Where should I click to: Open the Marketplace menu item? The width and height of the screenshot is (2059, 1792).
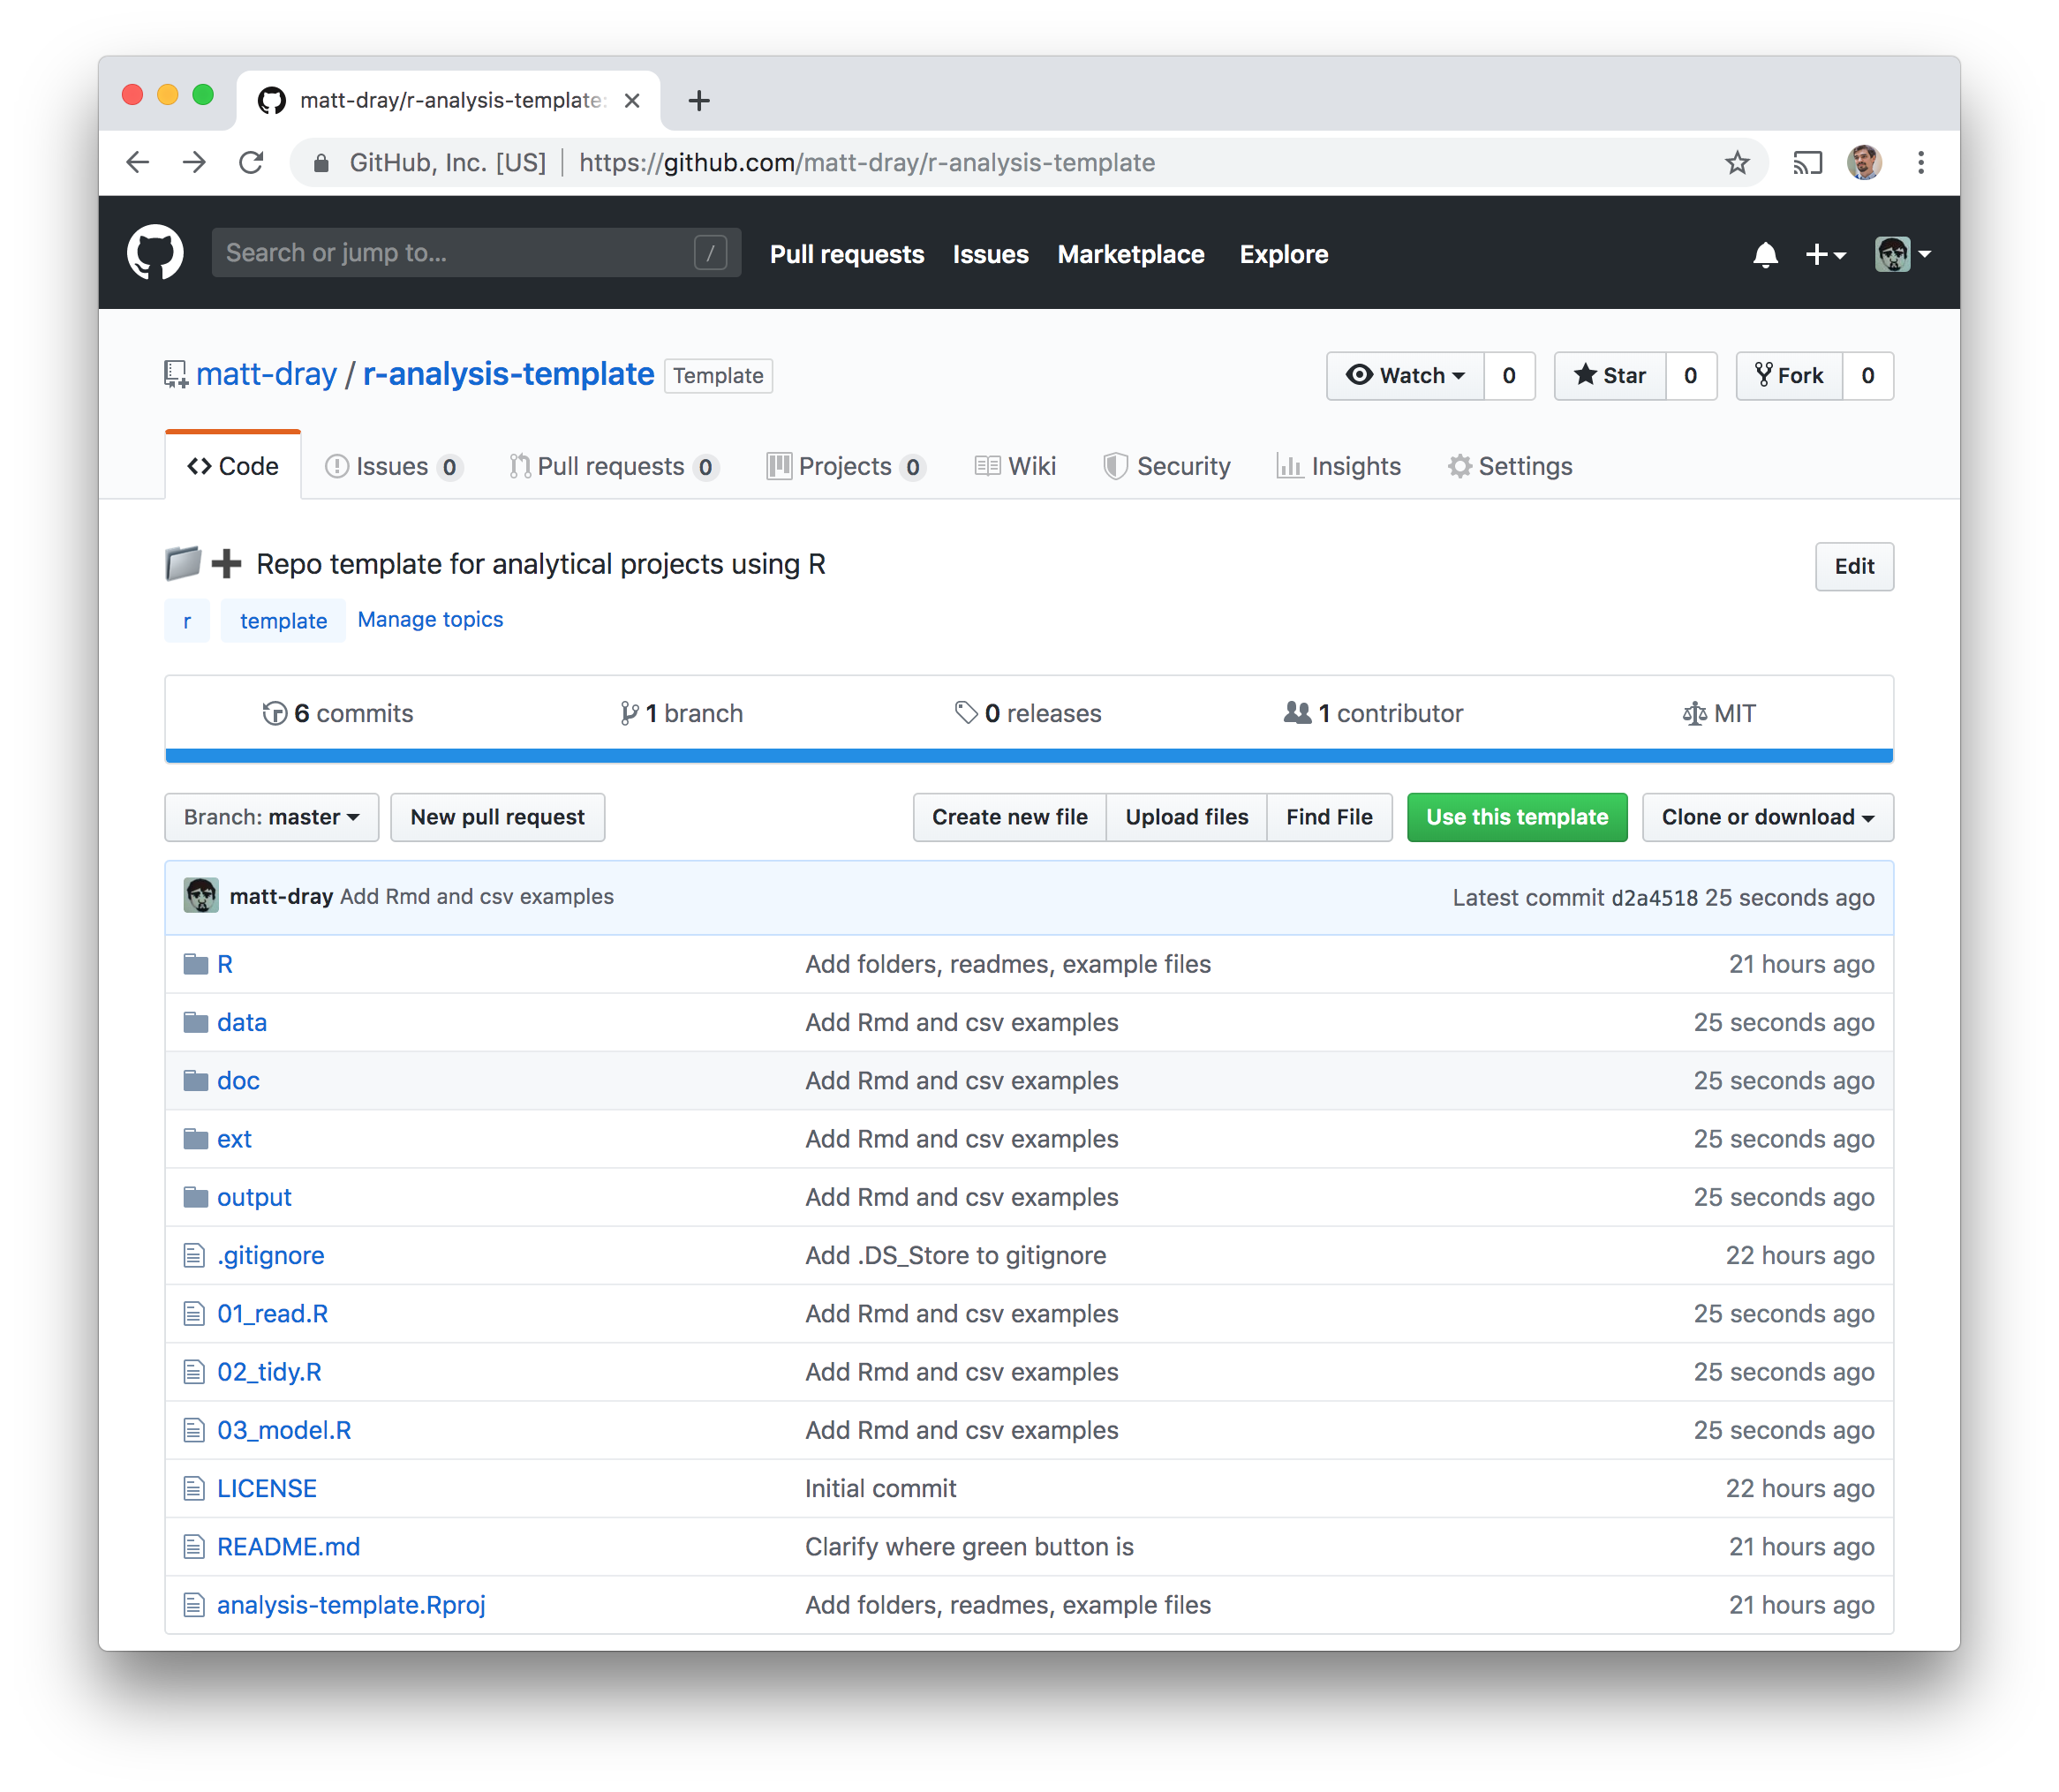(1130, 255)
